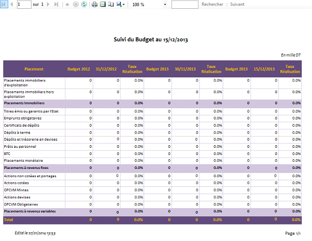Select row 'Dépôts à terme'
This screenshot has height=241, width=312.
click(x=152, y=132)
